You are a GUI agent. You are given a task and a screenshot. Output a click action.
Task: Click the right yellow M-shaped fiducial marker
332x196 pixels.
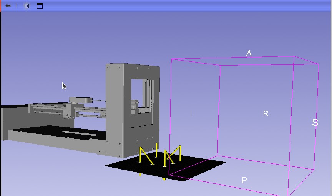click(173, 155)
